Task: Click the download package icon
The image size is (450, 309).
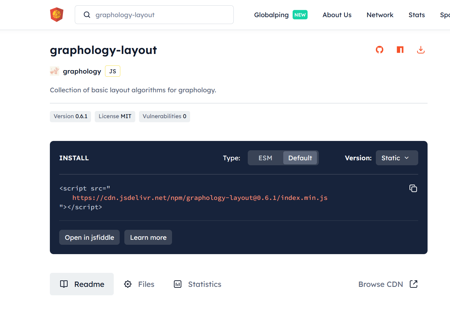Action: (421, 50)
